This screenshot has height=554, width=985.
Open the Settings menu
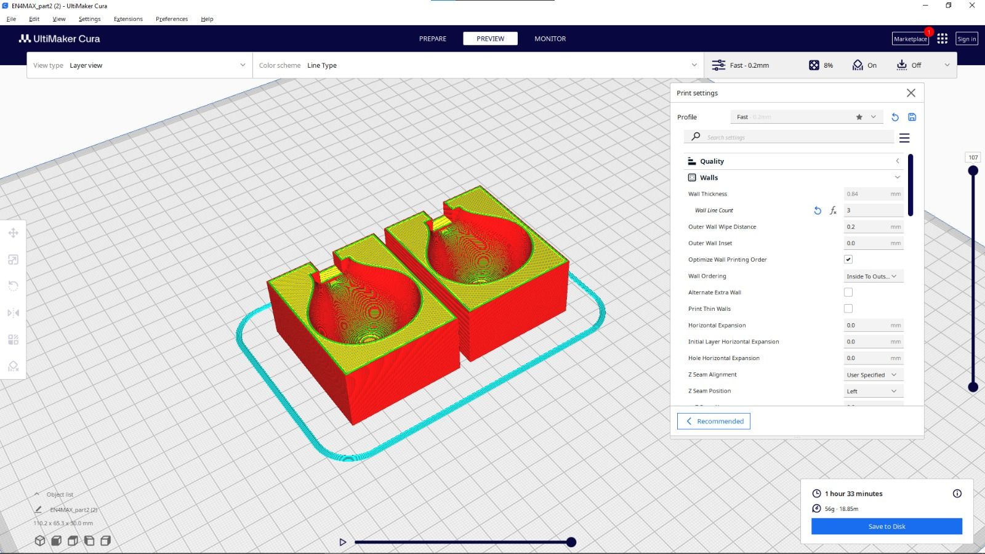tap(89, 19)
